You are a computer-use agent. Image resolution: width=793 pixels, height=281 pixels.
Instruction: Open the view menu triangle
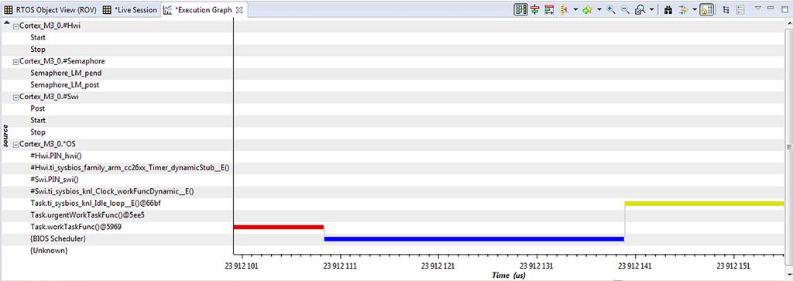(x=757, y=8)
